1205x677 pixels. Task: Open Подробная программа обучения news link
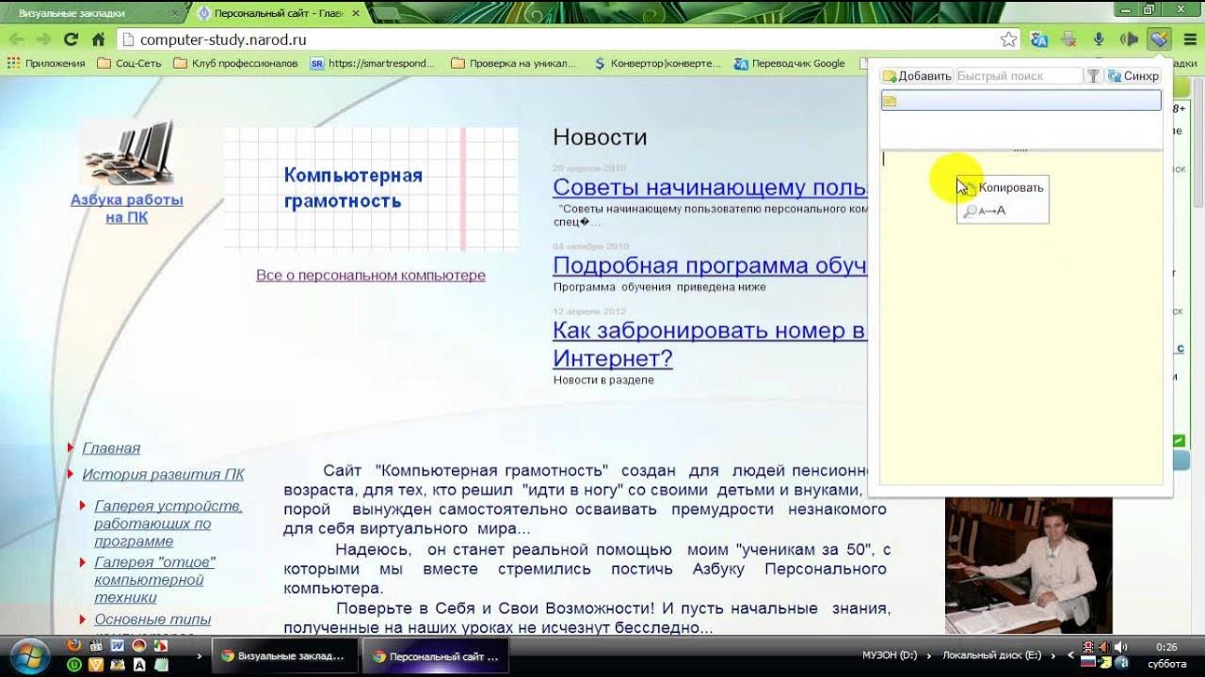pos(709,265)
